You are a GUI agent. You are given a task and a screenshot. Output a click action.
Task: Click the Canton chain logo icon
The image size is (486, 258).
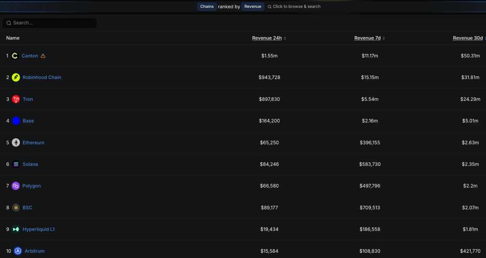[x=15, y=56]
